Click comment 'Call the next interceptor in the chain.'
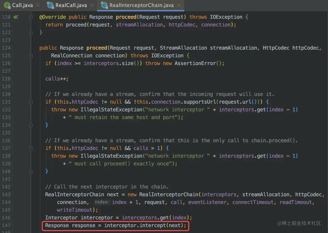The width and height of the screenshot is (328, 233). click(107, 187)
